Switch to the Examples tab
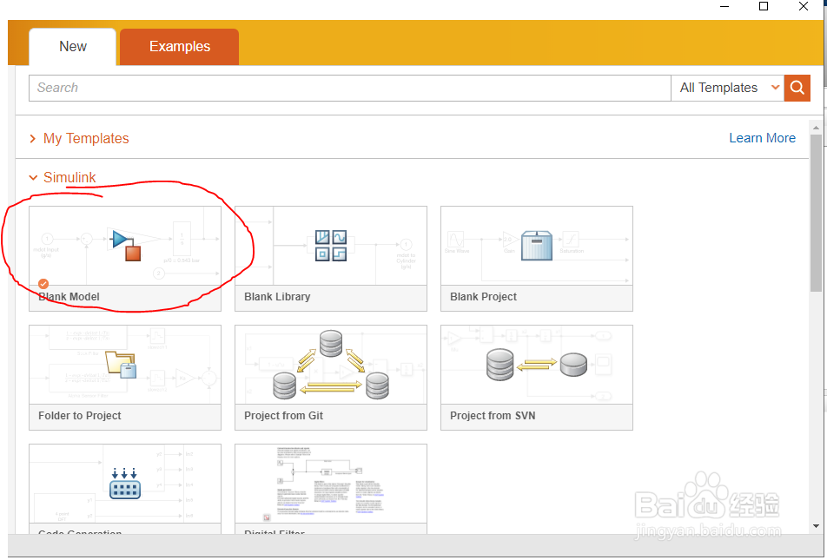The image size is (827, 560). pos(179,46)
